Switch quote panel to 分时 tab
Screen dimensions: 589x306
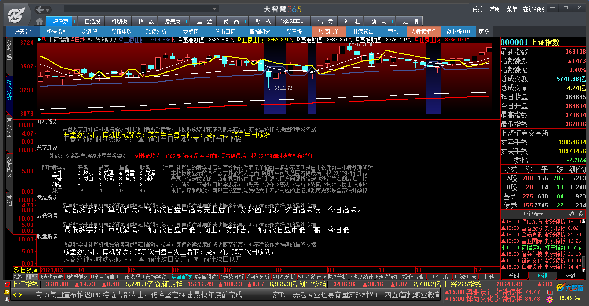point(514,276)
